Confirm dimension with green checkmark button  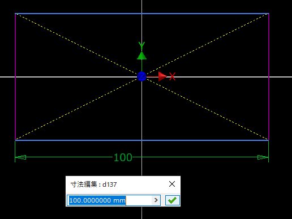click(x=173, y=200)
